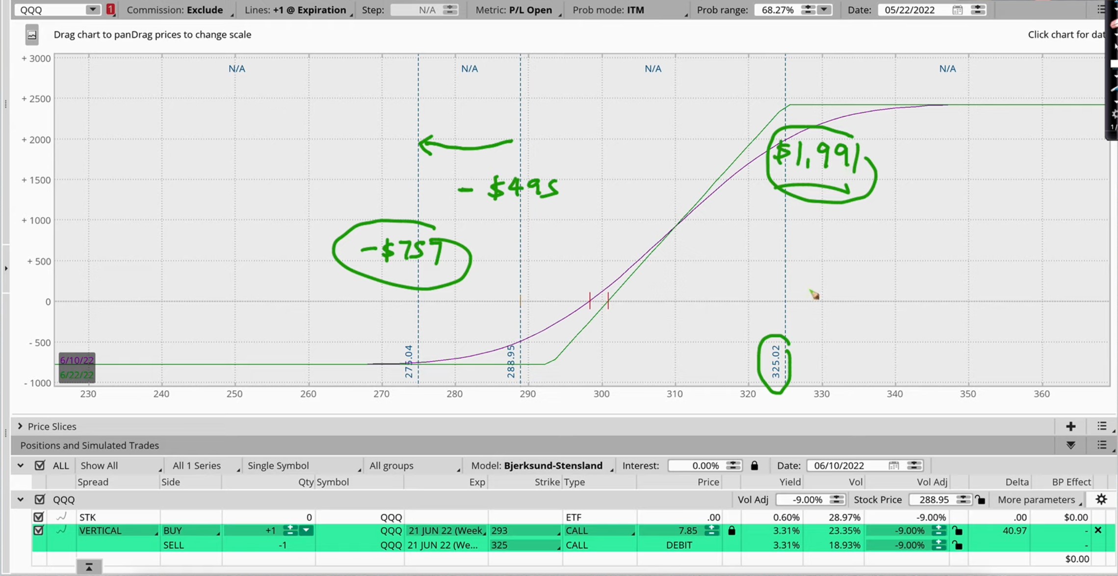Open the Price Slices list menu icon
The height and width of the screenshot is (576, 1118).
[x=1102, y=426]
